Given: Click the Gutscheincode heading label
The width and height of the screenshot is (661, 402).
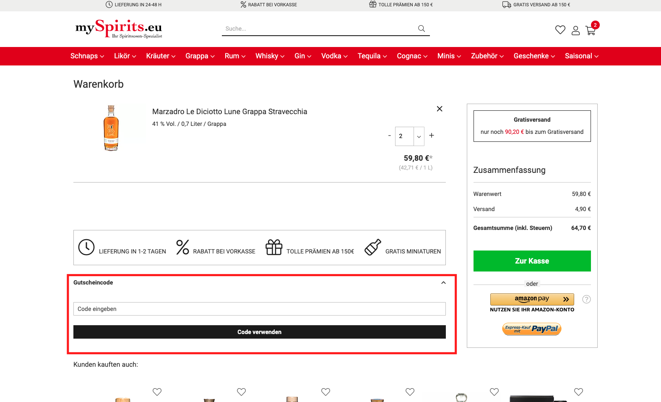Looking at the screenshot, I should point(93,282).
